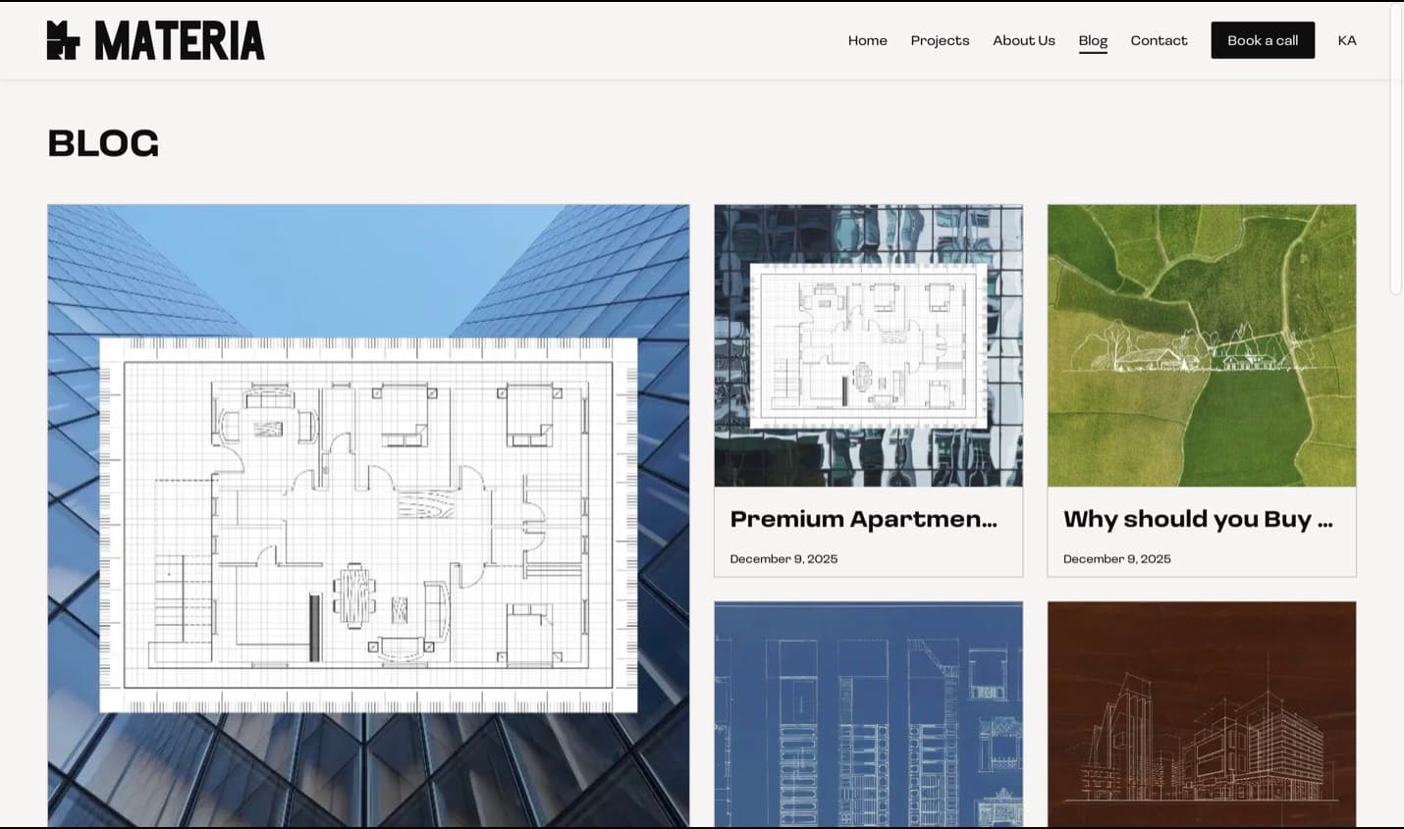
Task: Open the green fields post thumbnail
Action: pos(1202,345)
